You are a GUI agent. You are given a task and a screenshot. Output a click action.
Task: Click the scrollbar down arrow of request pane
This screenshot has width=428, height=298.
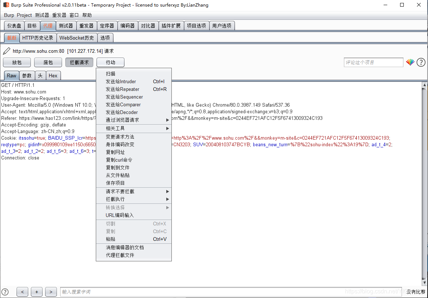[424, 283]
